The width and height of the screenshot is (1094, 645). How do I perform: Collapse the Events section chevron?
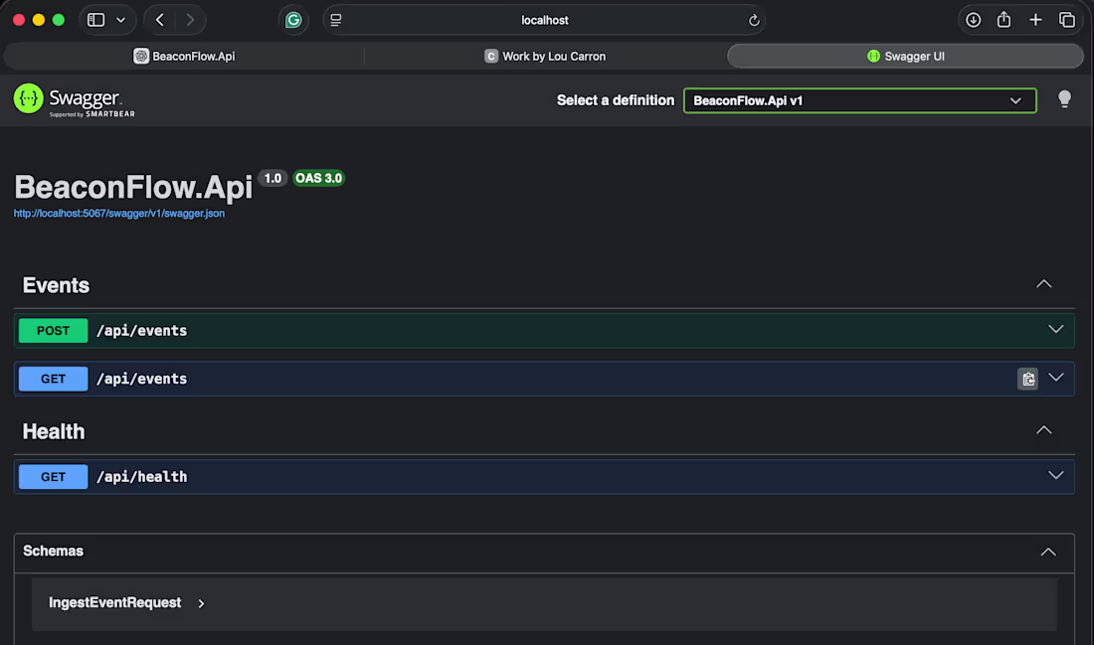1043,283
